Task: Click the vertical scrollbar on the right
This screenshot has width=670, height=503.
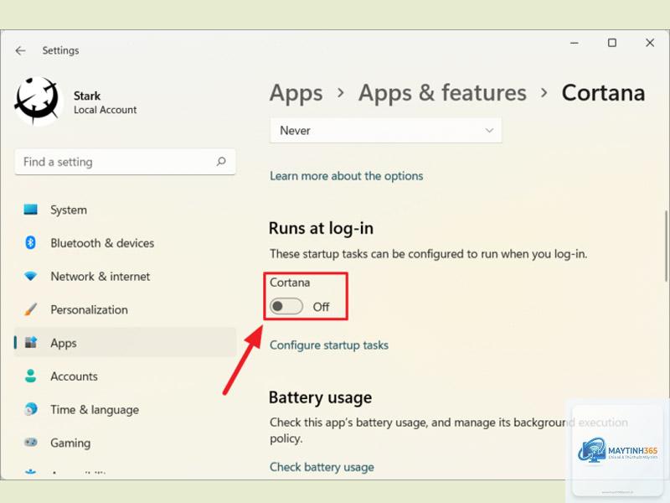Action: 666,246
